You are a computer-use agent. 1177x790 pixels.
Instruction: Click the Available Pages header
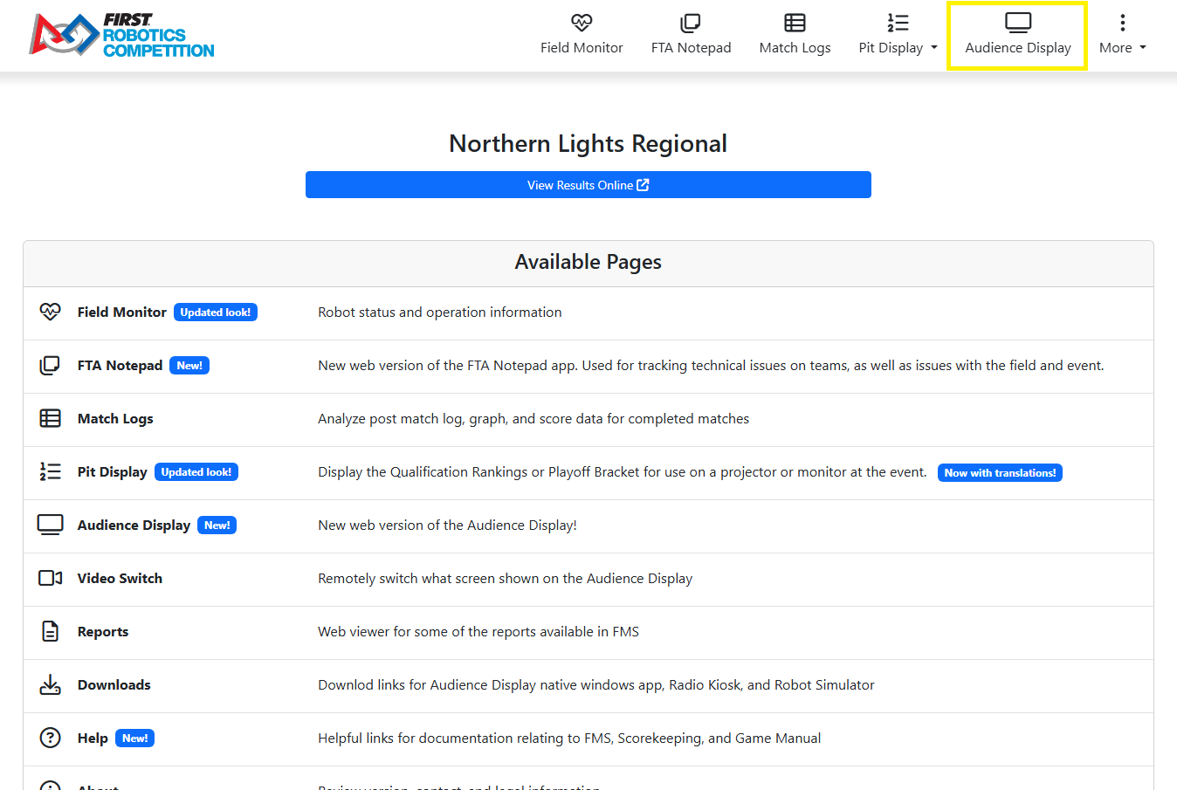(x=588, y=262)
